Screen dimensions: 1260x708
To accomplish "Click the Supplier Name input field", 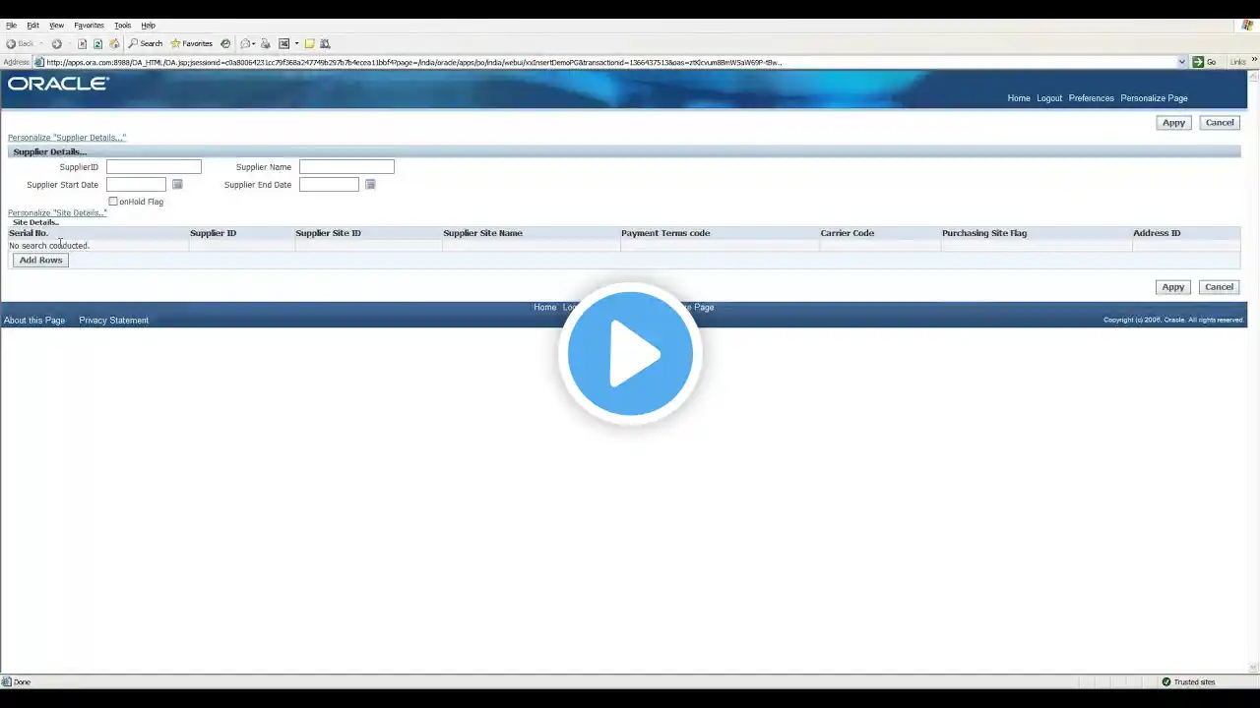I will click(346, 167).
